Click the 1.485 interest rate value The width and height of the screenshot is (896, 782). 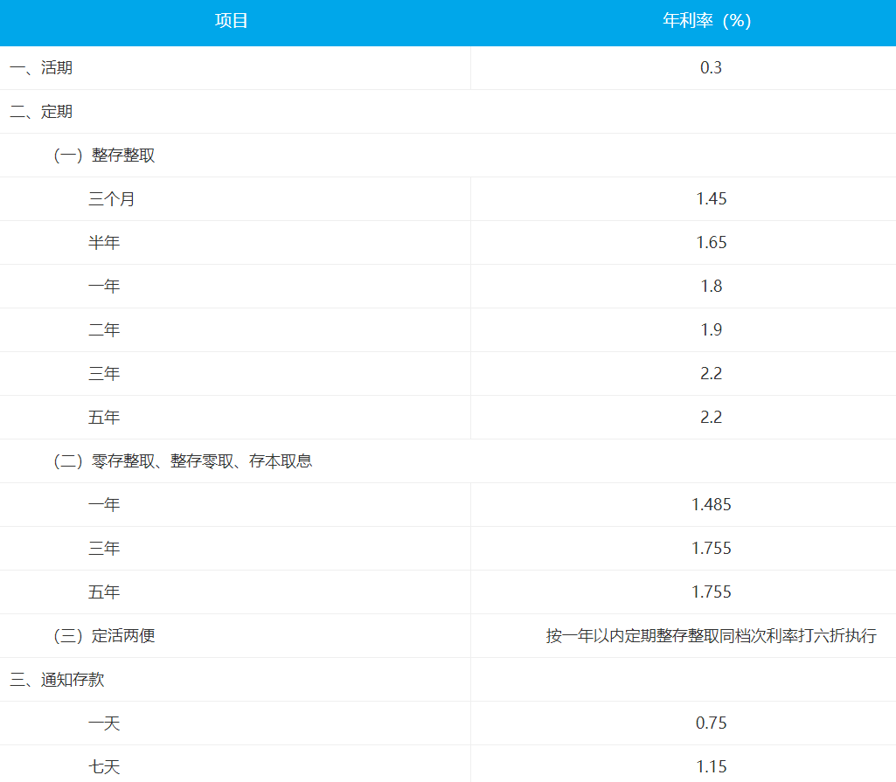coord(711,505)
